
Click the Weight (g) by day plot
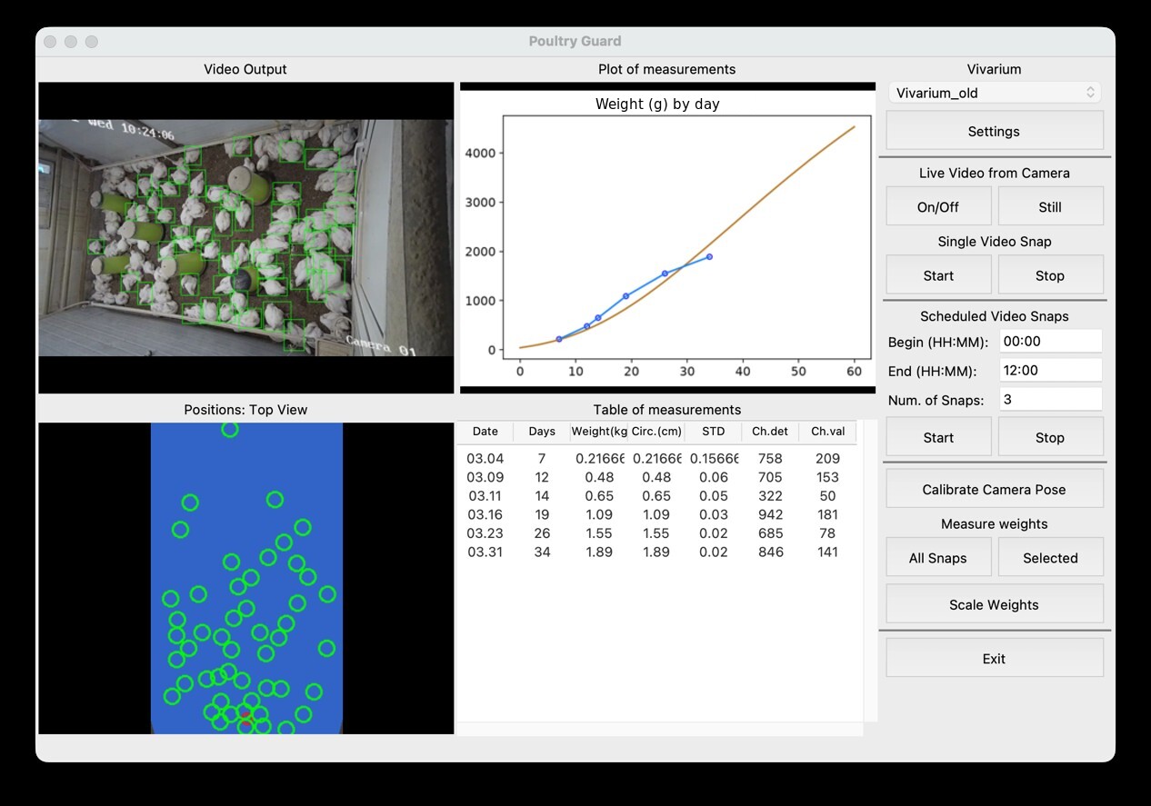[x=667, y=238]
